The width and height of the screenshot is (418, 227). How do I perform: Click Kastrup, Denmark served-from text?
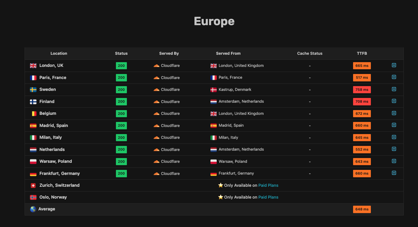(235, 89)
